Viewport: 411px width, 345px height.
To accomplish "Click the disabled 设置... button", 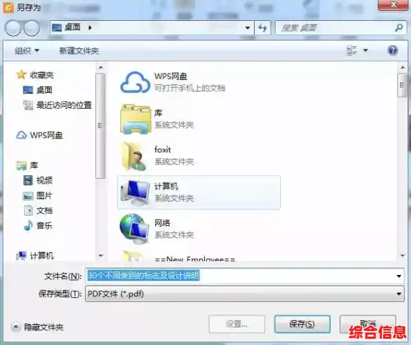I will pyautogui.click(x=237, y=324).
